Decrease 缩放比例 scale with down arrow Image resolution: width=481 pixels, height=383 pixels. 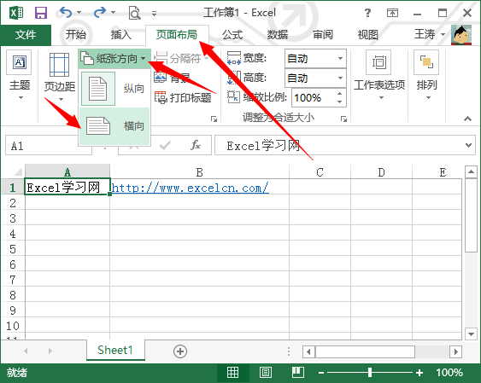(339, 102)
